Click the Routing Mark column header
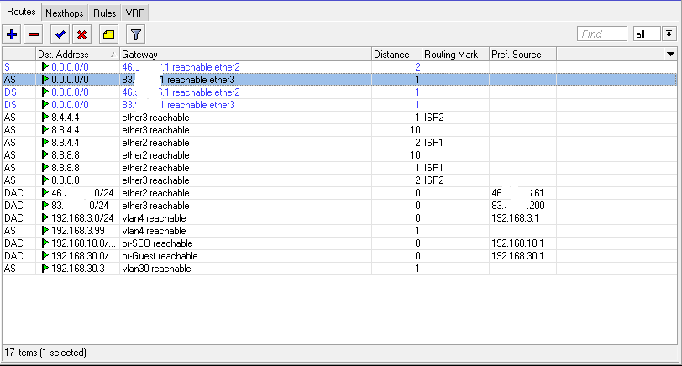Screen dimensions: 682x366 point(455,55)
